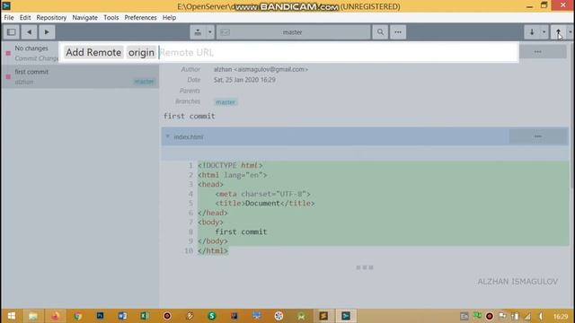
Task: Click author alzhan email text
Action: pos(261,69)
